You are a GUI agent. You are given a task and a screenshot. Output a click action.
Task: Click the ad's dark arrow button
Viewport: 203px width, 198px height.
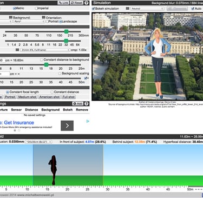coord(67,126)
